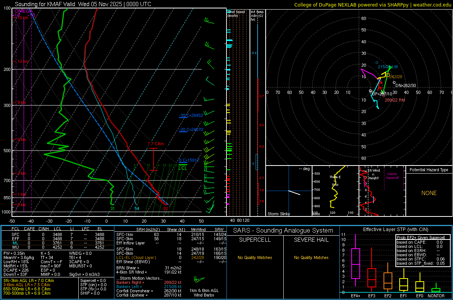Click the Effective Layer STP (with CIN) title

pyautogui.click(x=395, y=230)
